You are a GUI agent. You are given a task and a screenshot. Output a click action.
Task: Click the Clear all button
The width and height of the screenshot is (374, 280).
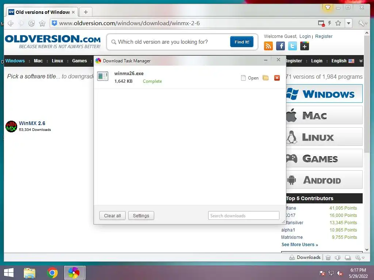[112, 215]
